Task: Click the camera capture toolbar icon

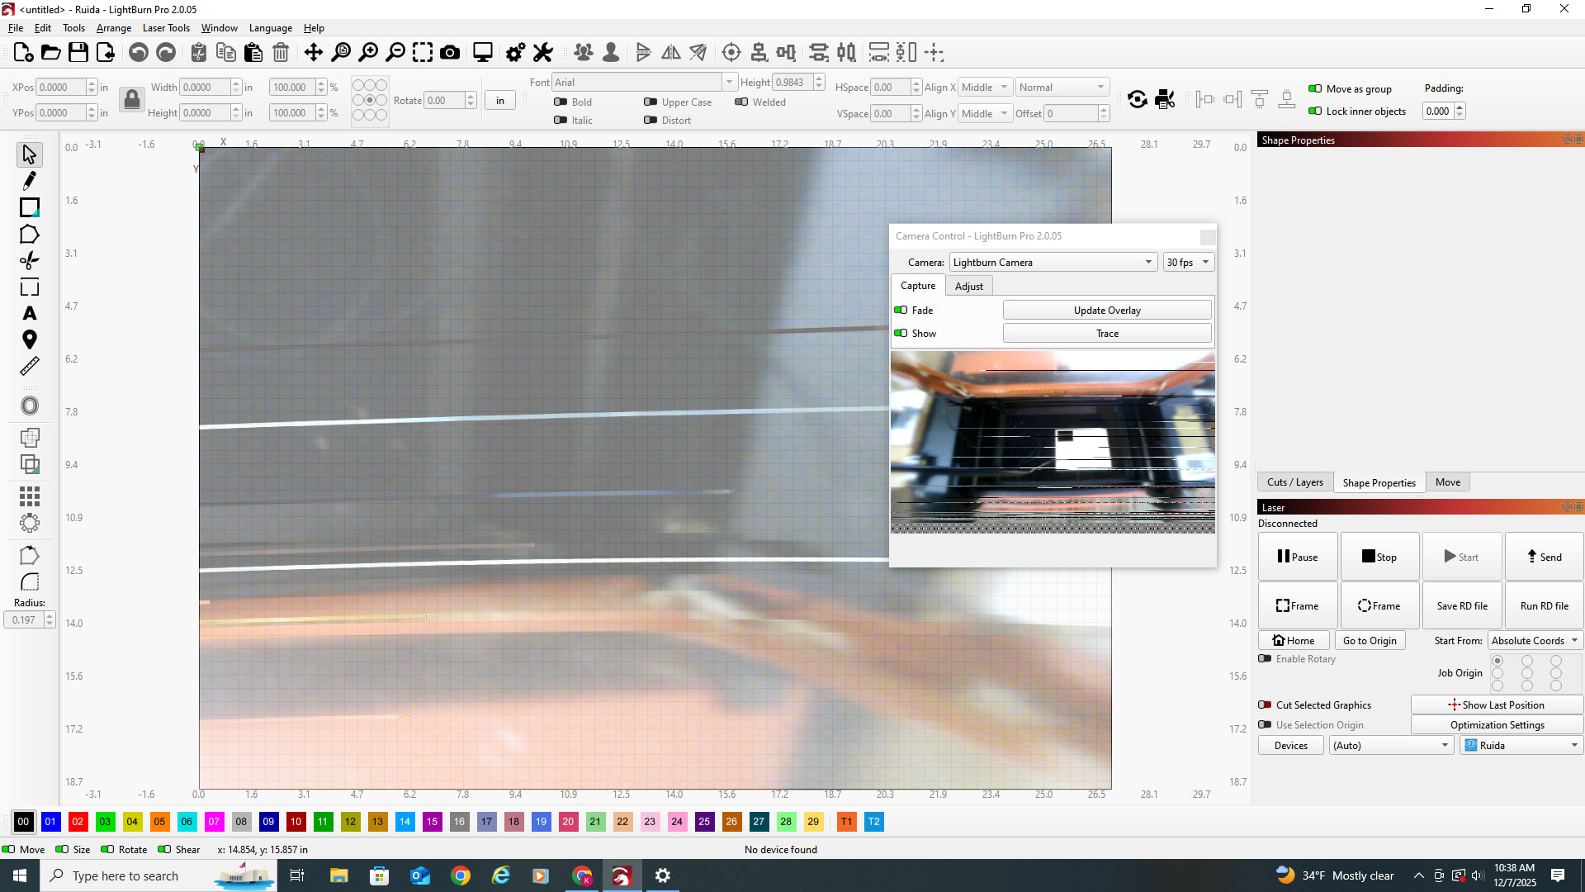Action: 450,53
